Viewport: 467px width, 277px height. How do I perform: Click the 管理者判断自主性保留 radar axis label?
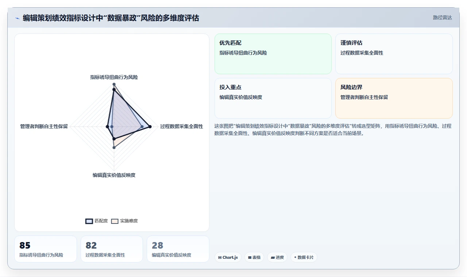tap(44, 126)
